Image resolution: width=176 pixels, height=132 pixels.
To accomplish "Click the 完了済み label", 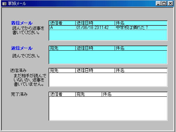I will pyautogui.click(x=19, y=94).
